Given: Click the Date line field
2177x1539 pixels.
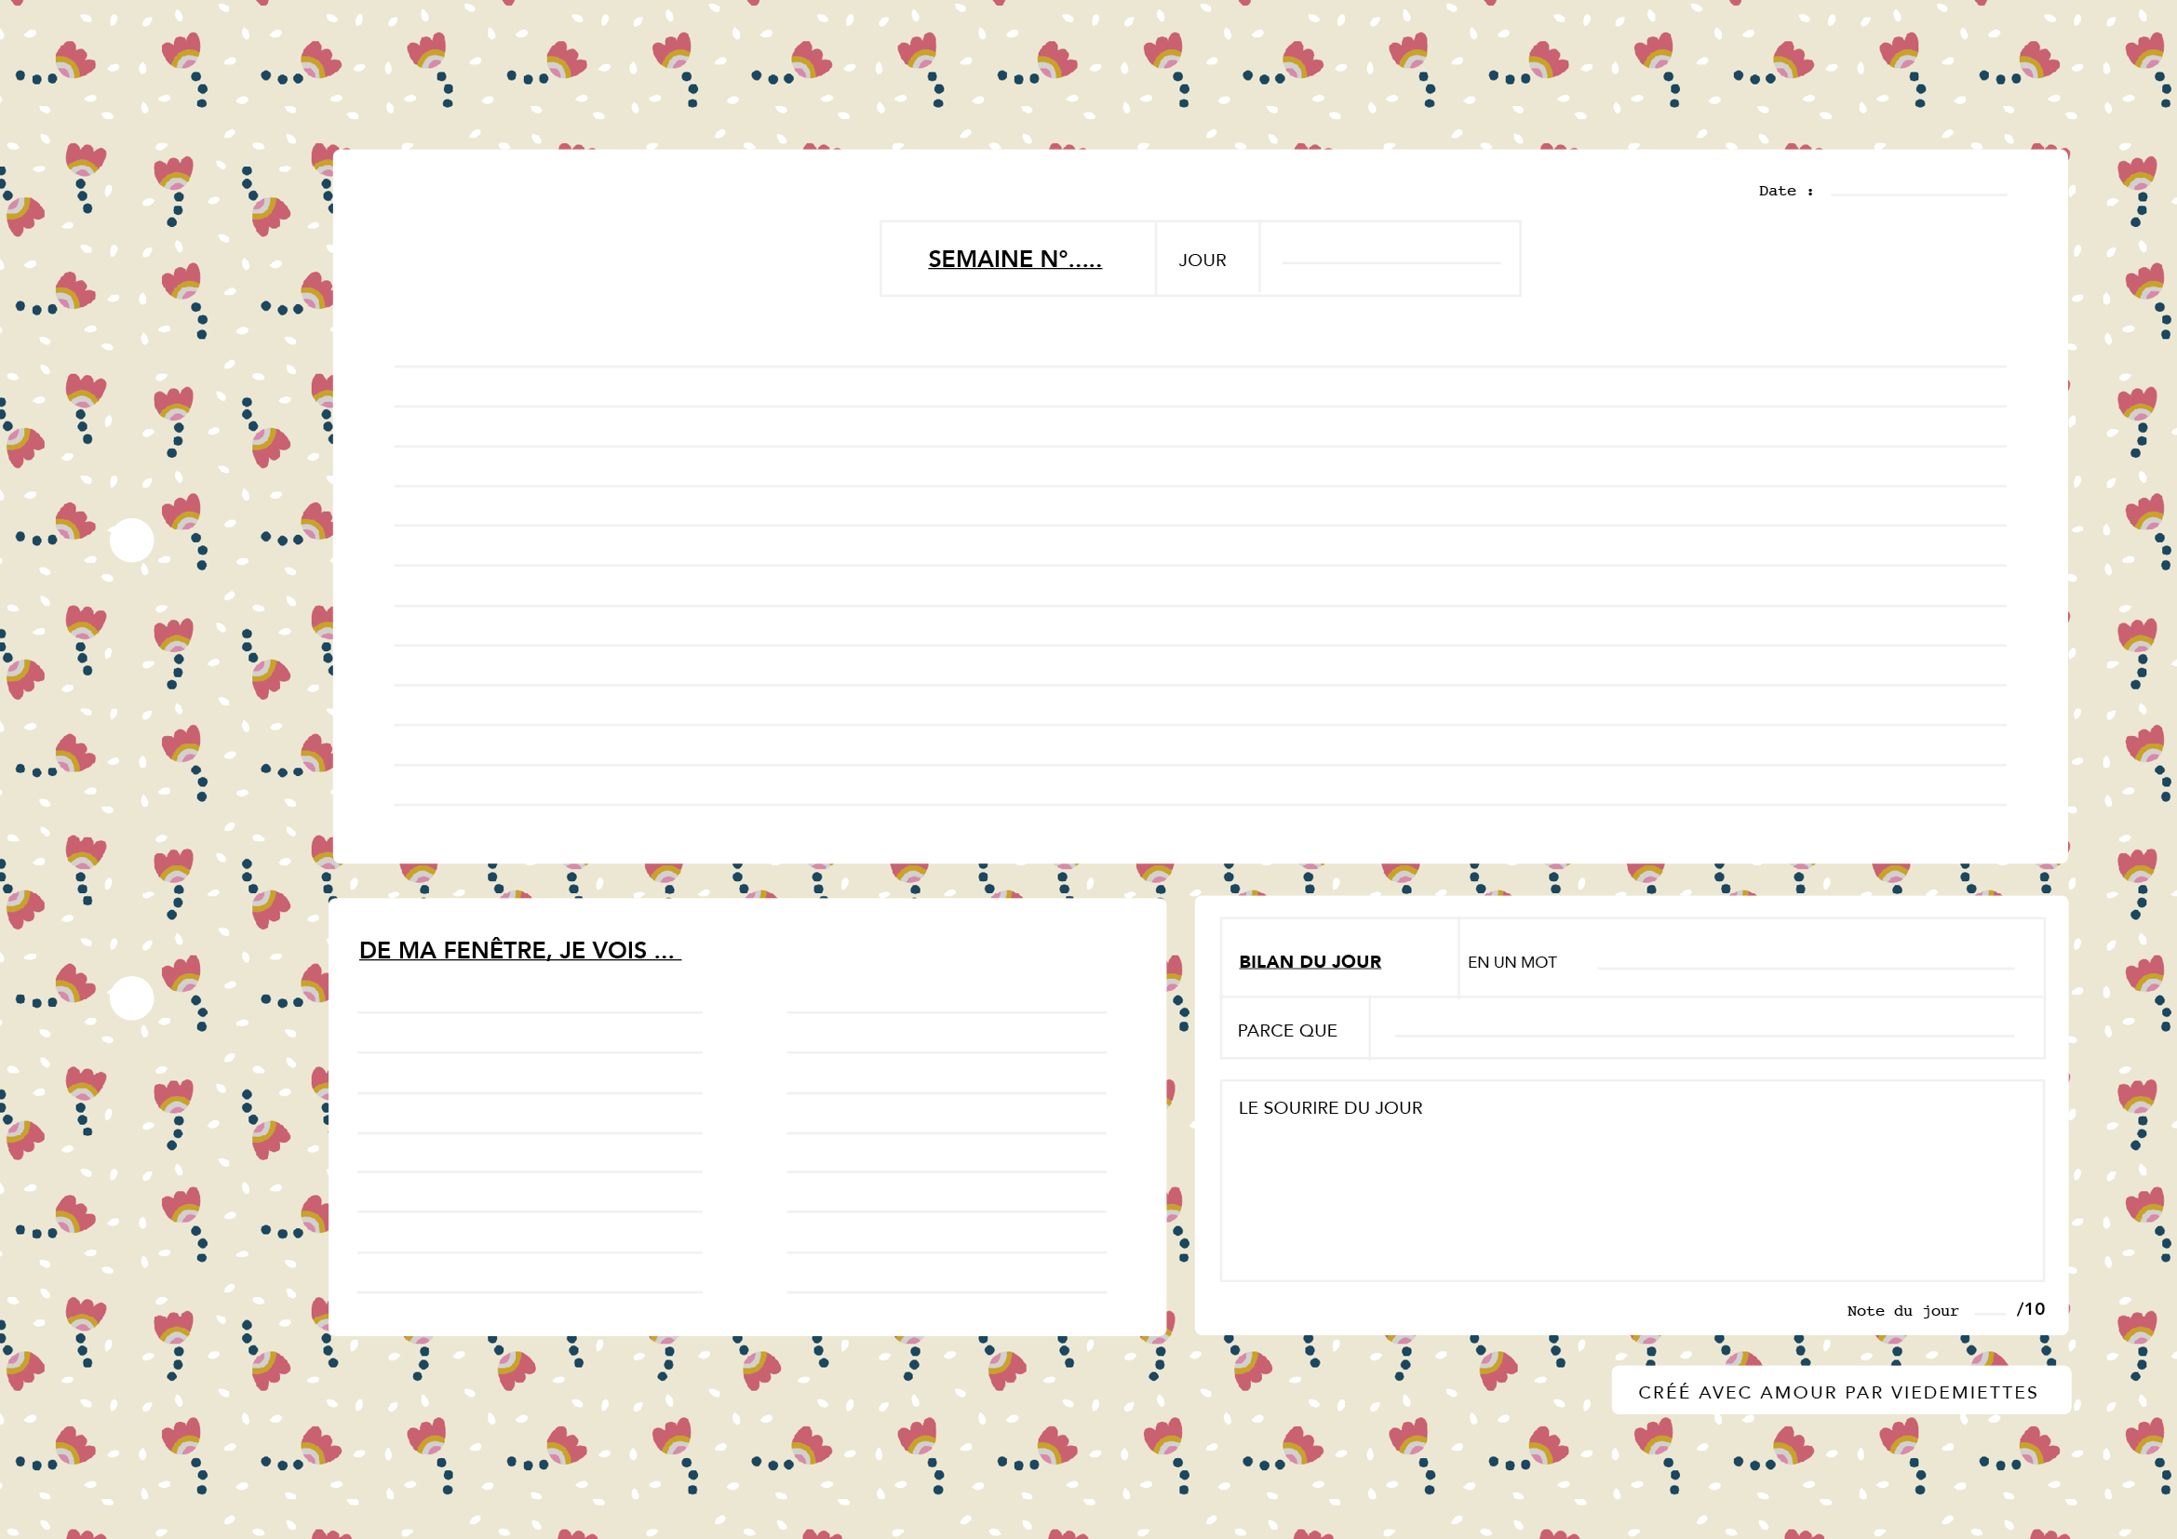Looking at the screenshot, I should click(1918, 194).
